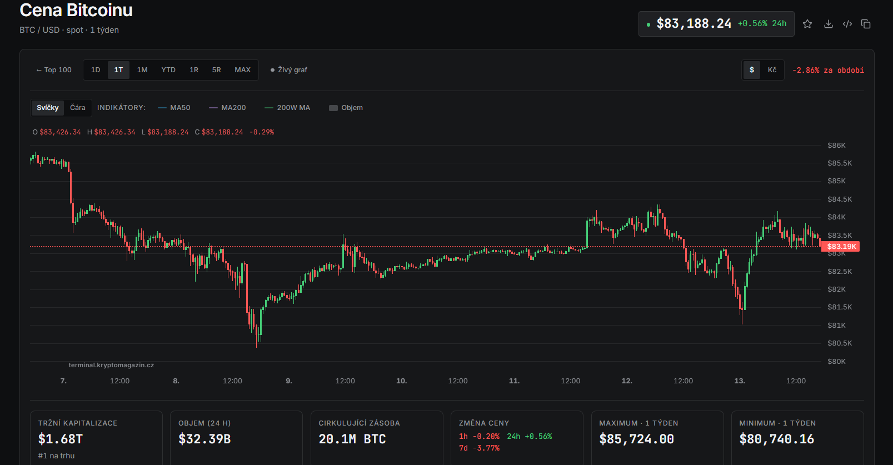
Task: Add Bitcoin to favorites with star icon
Action: pos(807,24)
